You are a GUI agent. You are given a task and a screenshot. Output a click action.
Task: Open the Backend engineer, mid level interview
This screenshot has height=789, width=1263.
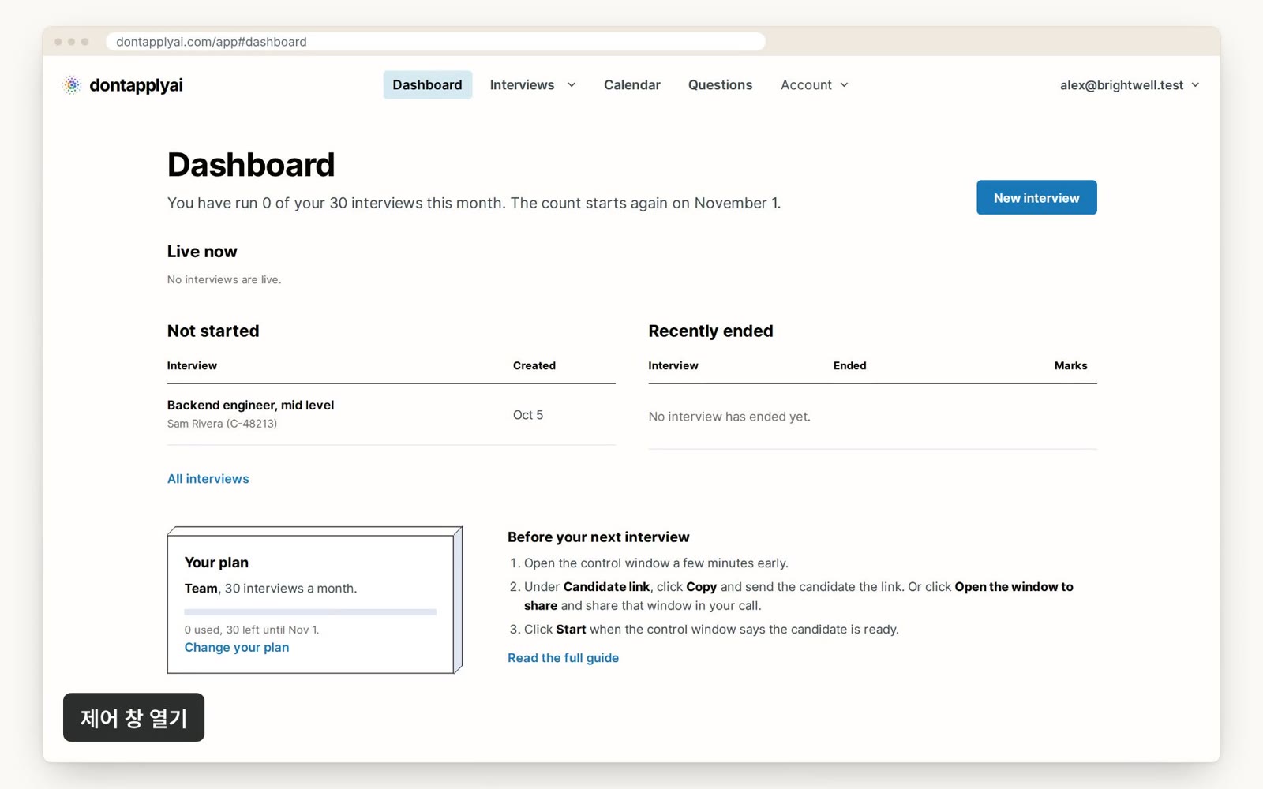250,405
